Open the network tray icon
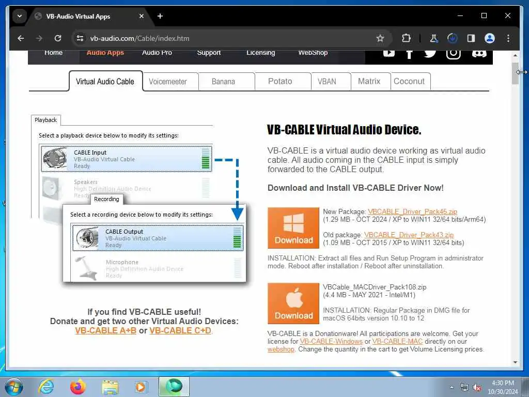This screenshot has width=529, height=397. point(464,388)
